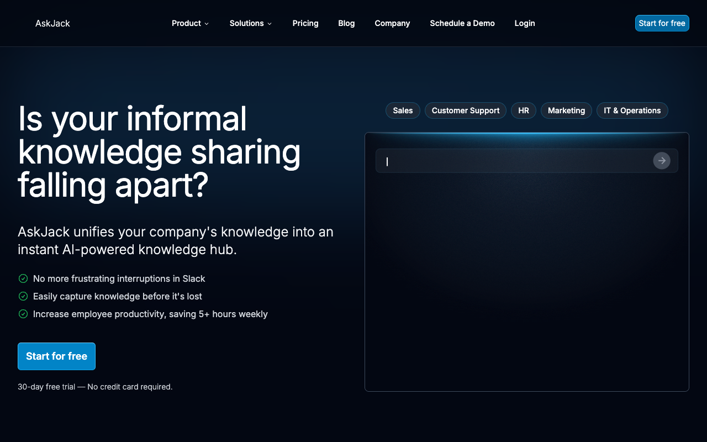This screenshot has width=707, height=442.
Task: Click the Solutions menu chevron arrow
Action: pyautogui.click(x=270, y=24)
